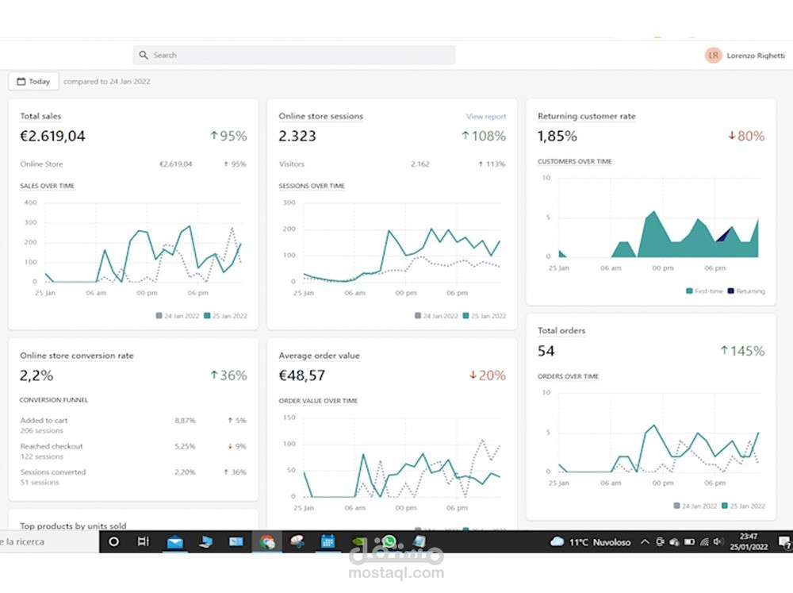Viewport: 793px width, 593px height.
Task: Select the Visitors 2.162 row
Action: pos(392,164)
